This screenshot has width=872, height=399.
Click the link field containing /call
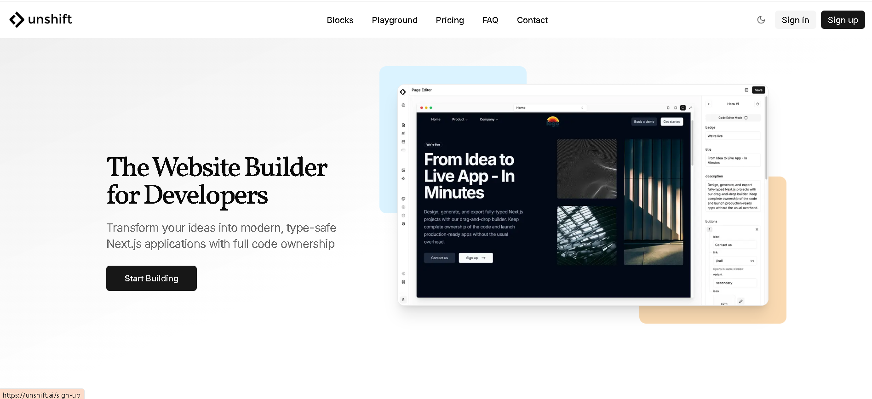point(734,261)
